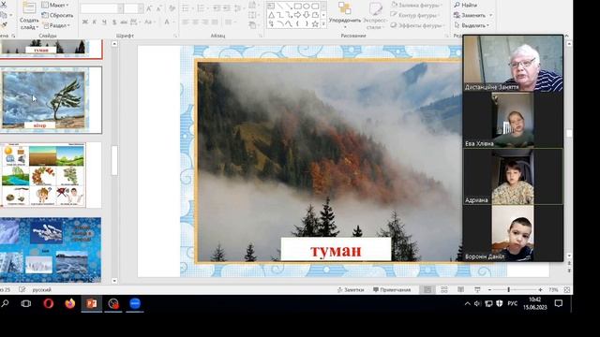Click Заливка фигуры (Shape Fill)
This screenshot has width=600, height=337.
click(x=415, y=6)
